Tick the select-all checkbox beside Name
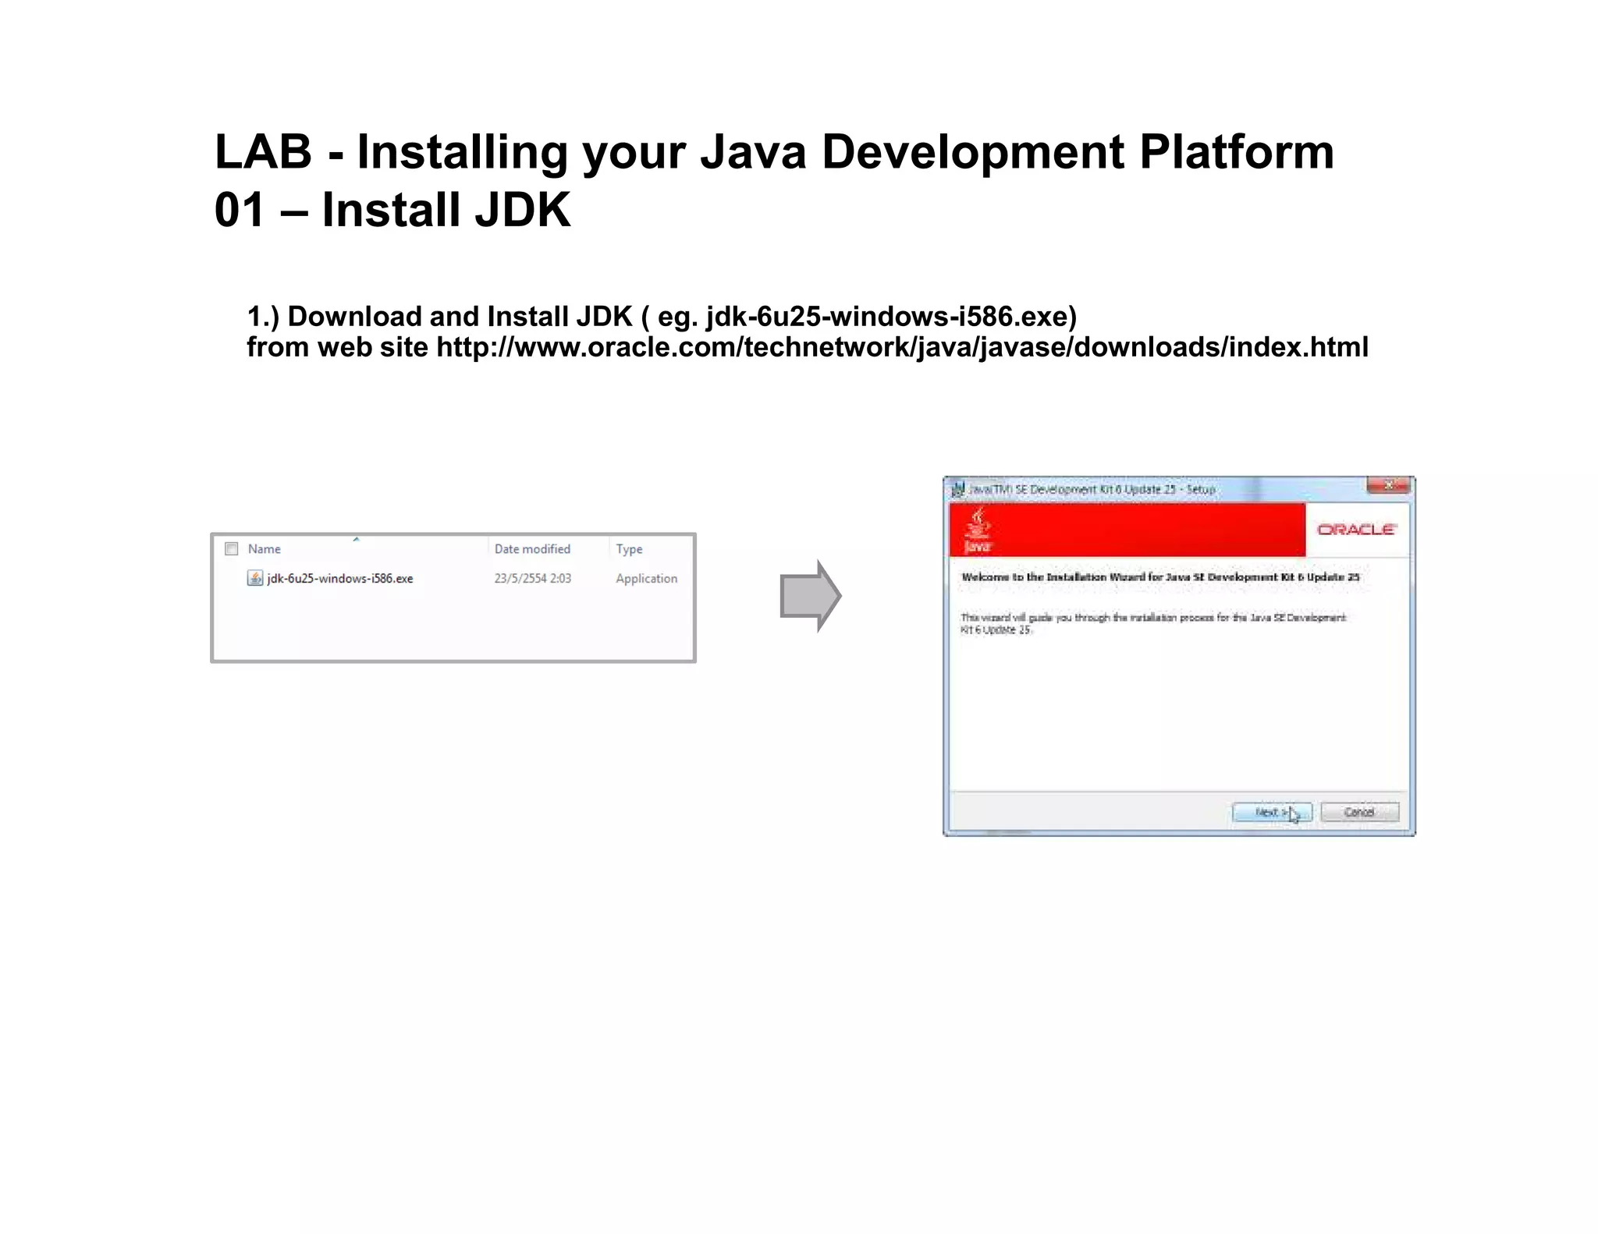The width and height of the screenshot is (1598, 1234). coord(231,548)
